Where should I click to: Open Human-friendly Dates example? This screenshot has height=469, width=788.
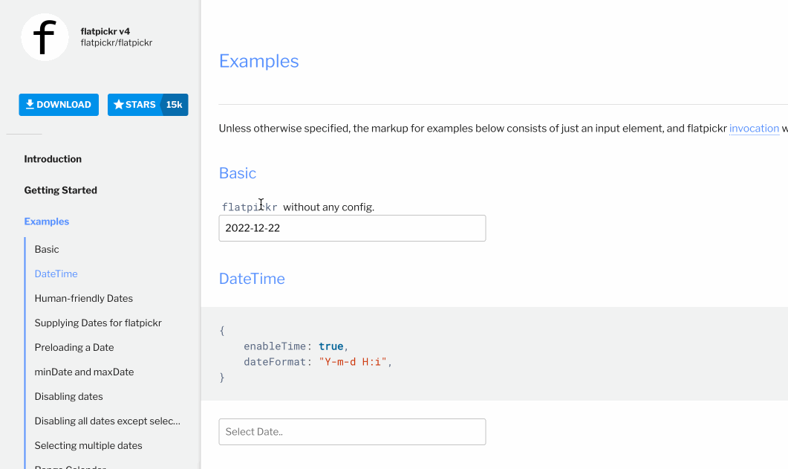point(83,298)
